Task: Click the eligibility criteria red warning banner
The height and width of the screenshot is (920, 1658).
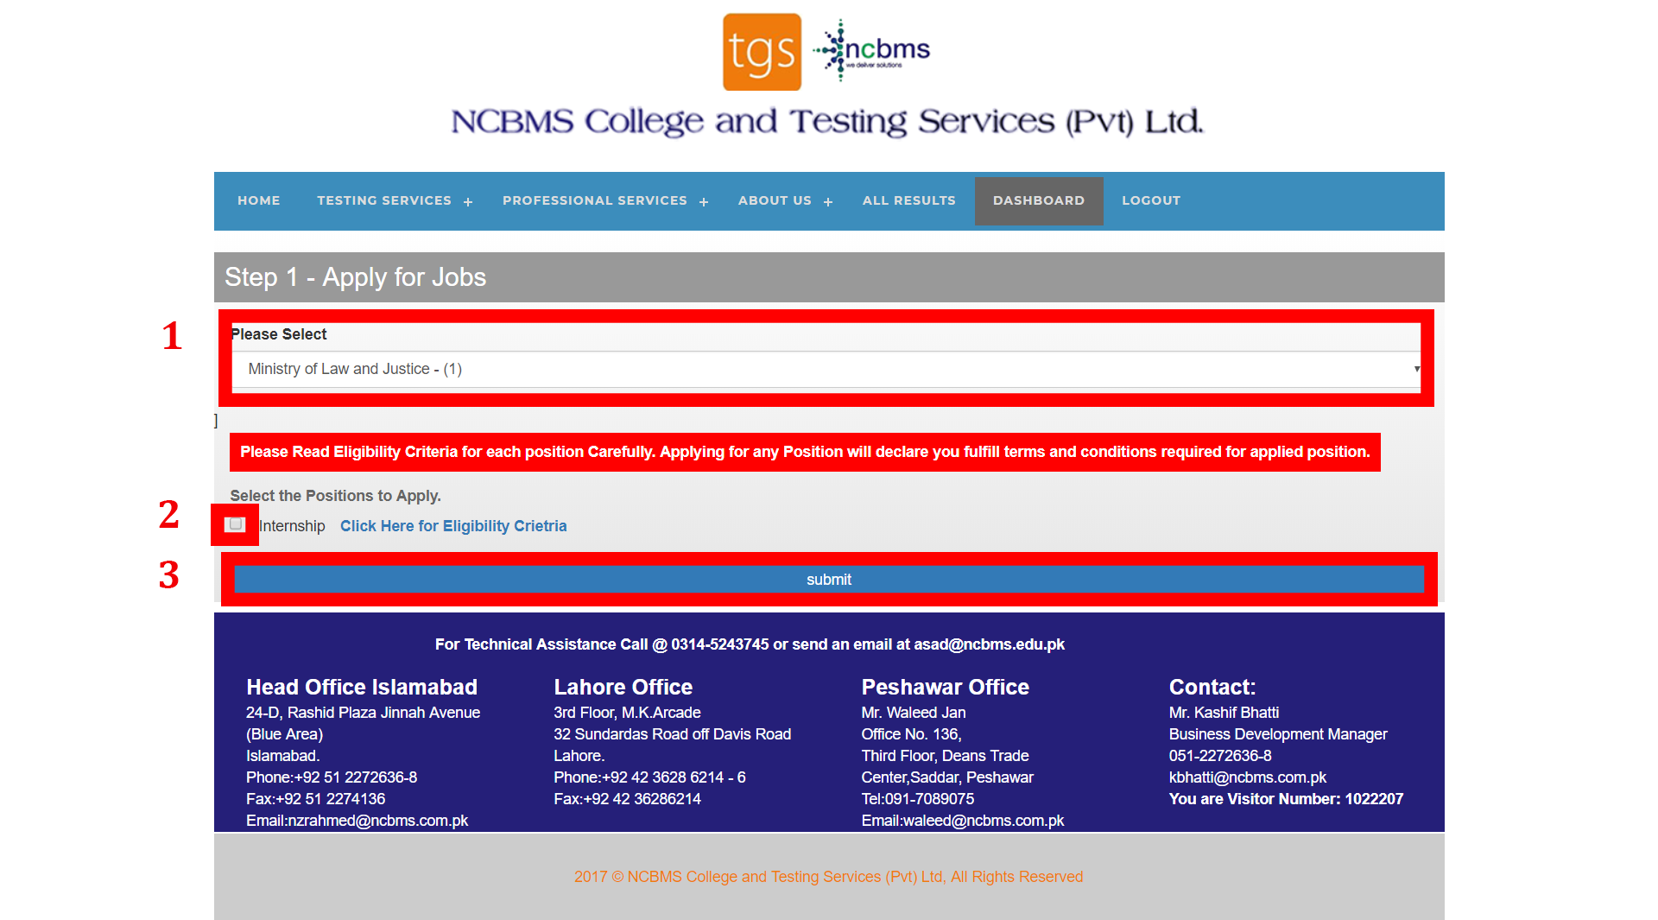Action: pyautogui.click(x=805, y=452)
